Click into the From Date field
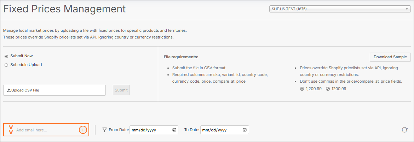Viewport: 414px width, 142px height. click(x=150, y=130)
